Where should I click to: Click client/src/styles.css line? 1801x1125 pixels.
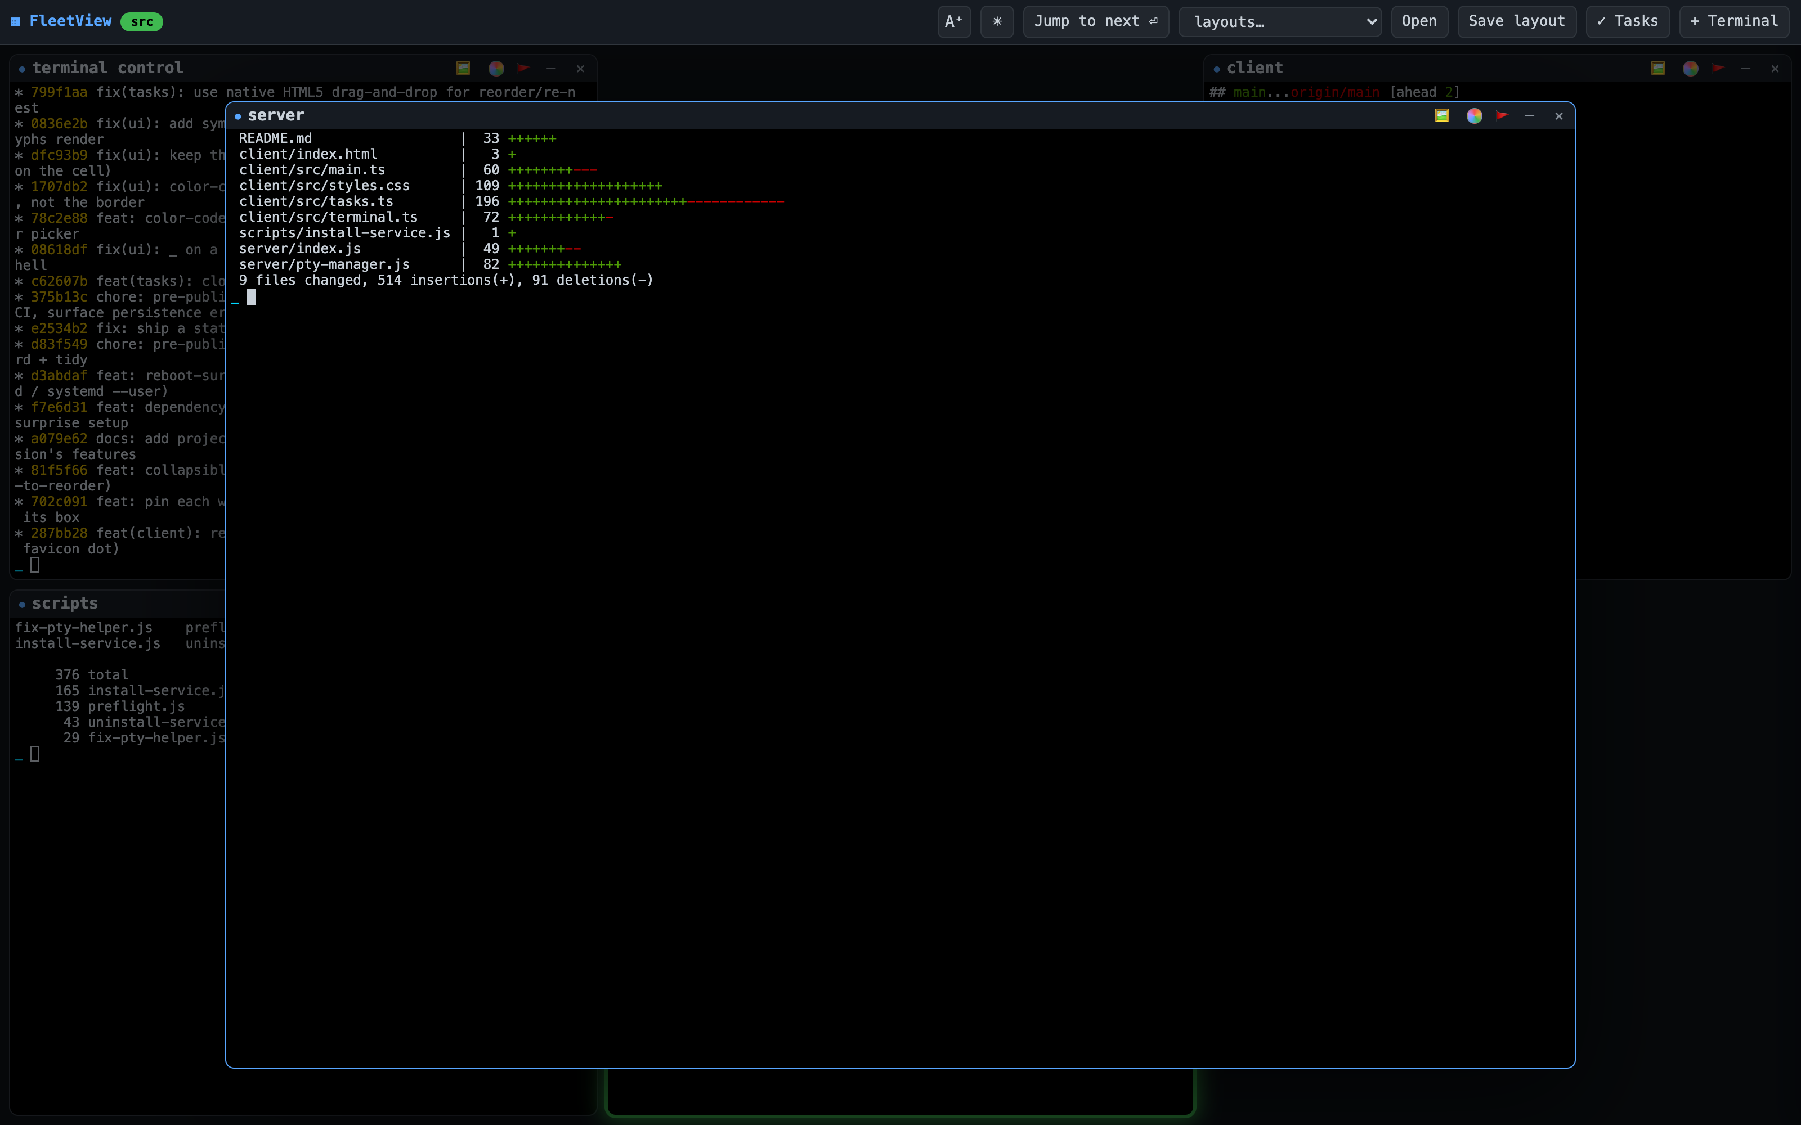click(x=450, y=186)
